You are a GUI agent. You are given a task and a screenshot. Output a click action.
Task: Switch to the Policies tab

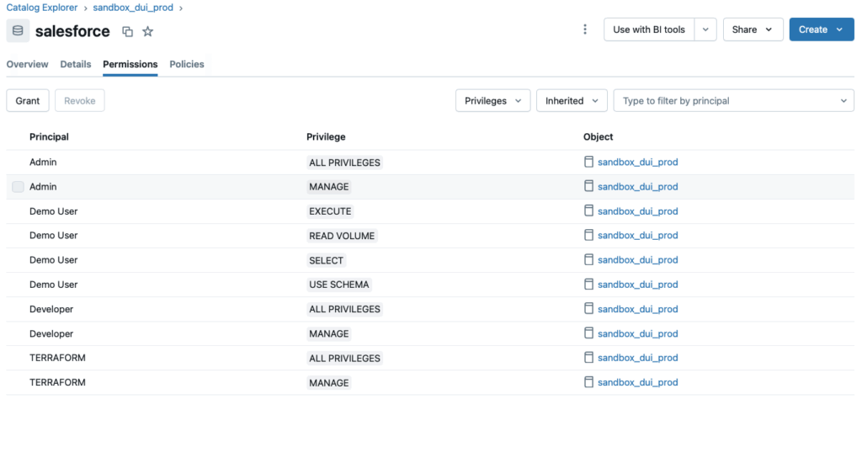(186, 64)
